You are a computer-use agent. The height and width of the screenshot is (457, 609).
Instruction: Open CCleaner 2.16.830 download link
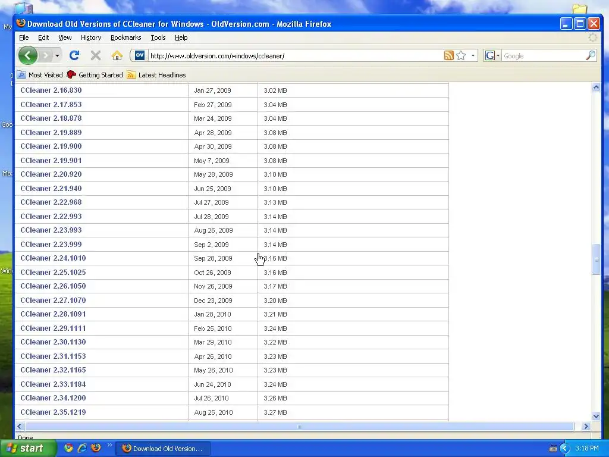point(51,90)
